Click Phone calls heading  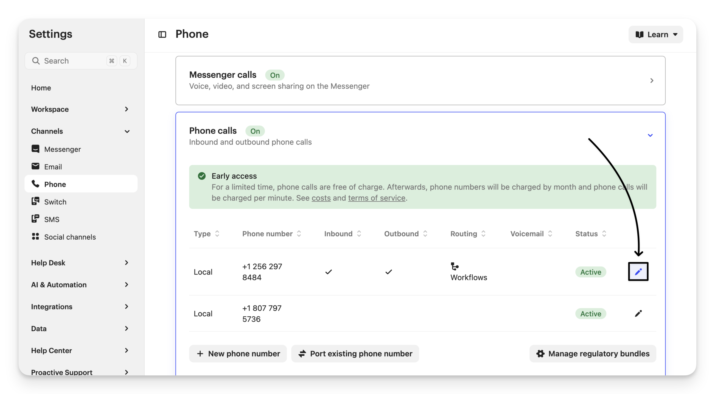(213, 131)
